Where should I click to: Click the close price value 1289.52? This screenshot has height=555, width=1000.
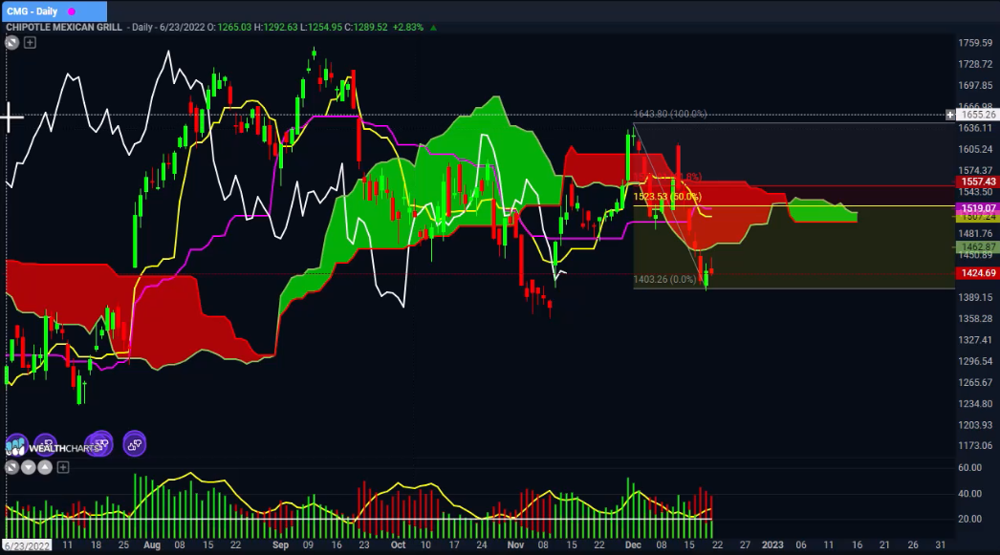(x=371, y=28)
